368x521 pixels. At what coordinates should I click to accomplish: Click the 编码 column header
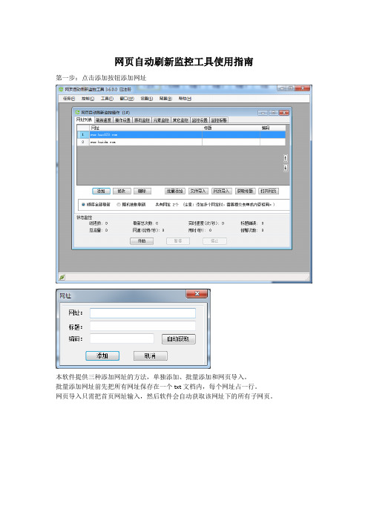coord(273,128)
